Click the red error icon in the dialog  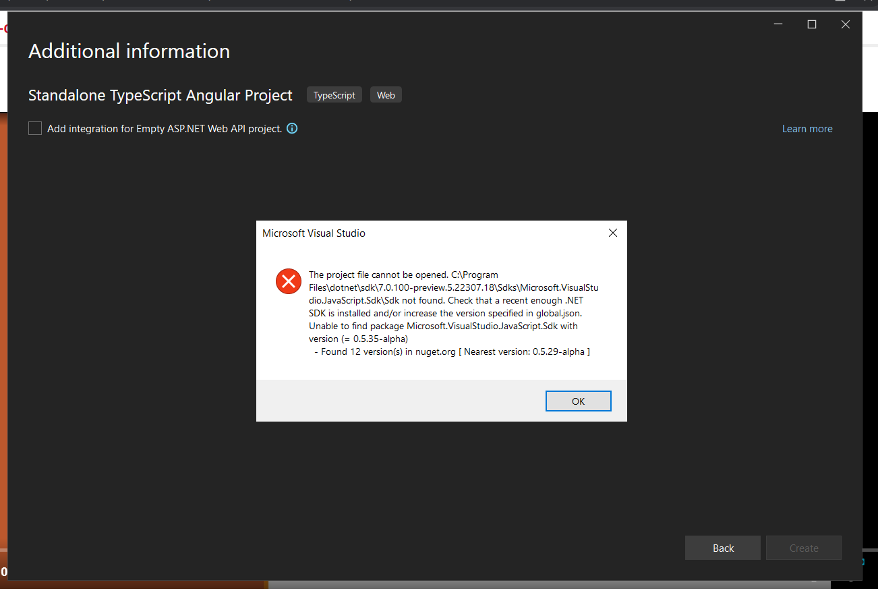[289, 281]
